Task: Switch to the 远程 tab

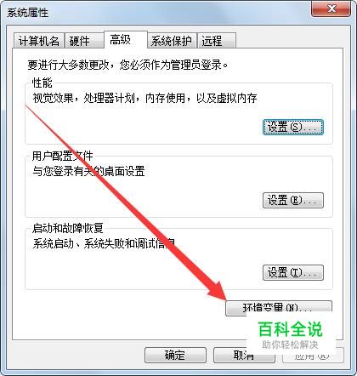Action: pyautogui.click(x=217, y=41)
